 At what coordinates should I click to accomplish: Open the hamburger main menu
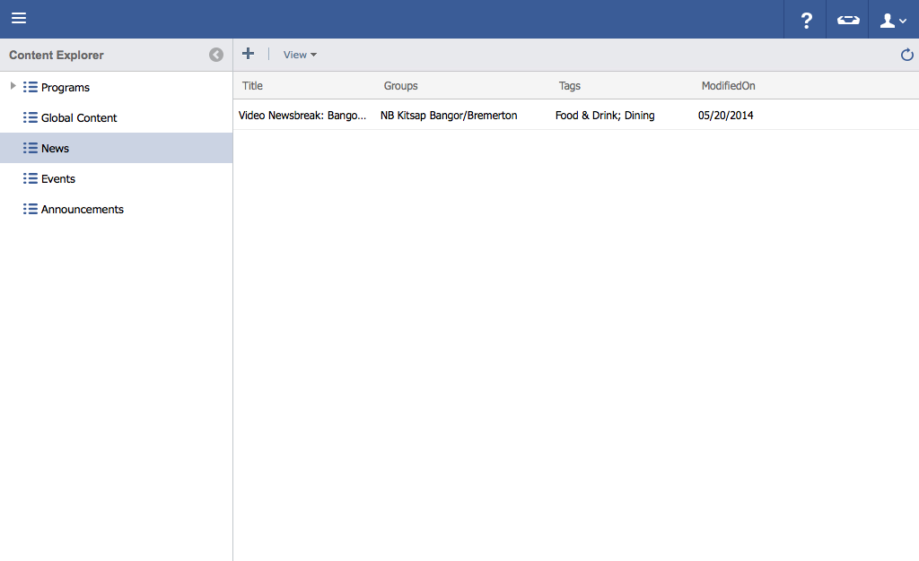19,19
